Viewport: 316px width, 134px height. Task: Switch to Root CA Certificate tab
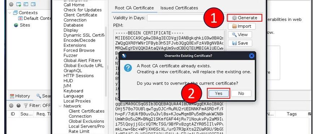click(134, 8)
